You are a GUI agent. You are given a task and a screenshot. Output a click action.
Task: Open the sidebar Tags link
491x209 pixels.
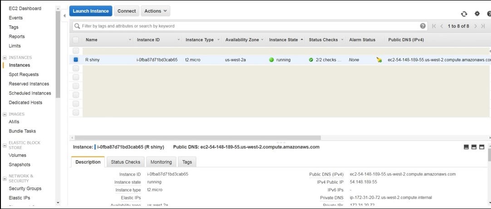pos(14,27)
